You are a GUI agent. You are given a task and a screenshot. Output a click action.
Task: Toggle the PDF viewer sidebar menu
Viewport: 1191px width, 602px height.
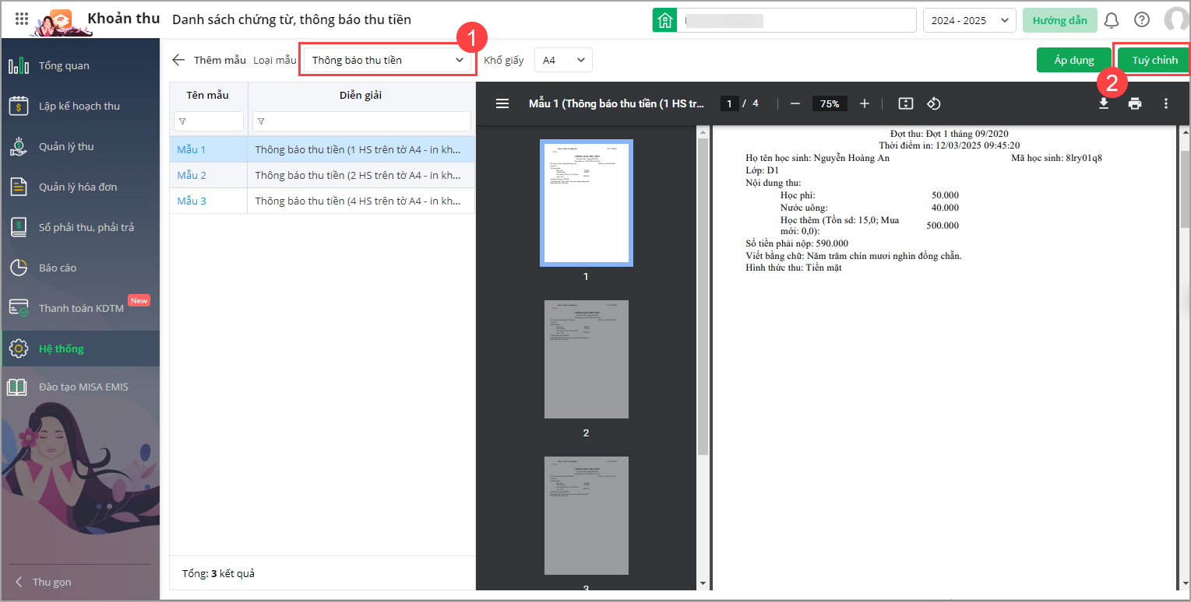pyautogui.click(x=502, y=103)
